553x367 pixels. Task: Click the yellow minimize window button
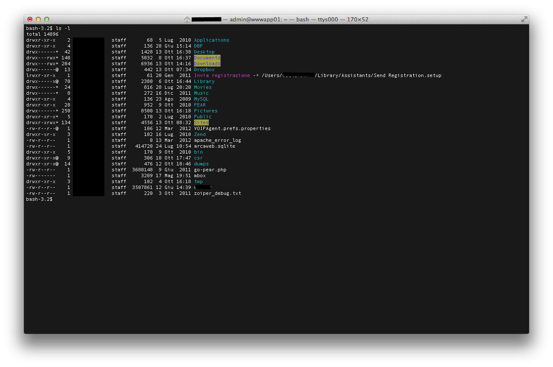(38, 19)
